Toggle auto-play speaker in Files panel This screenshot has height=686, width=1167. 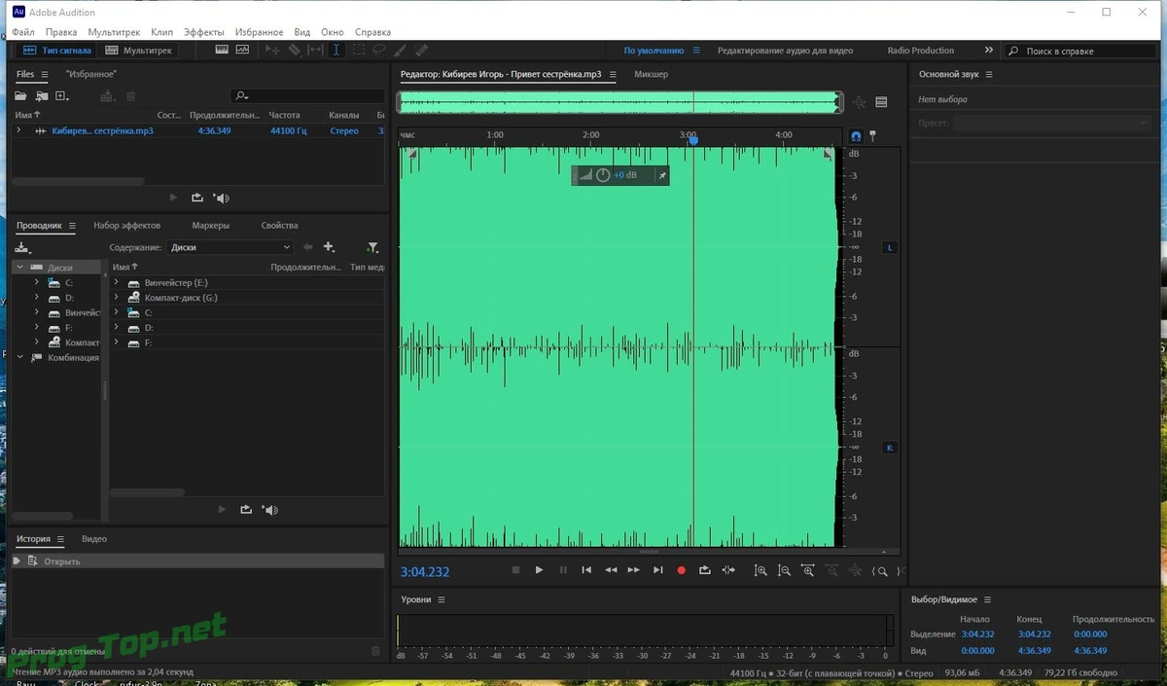[x=222, y=198]
